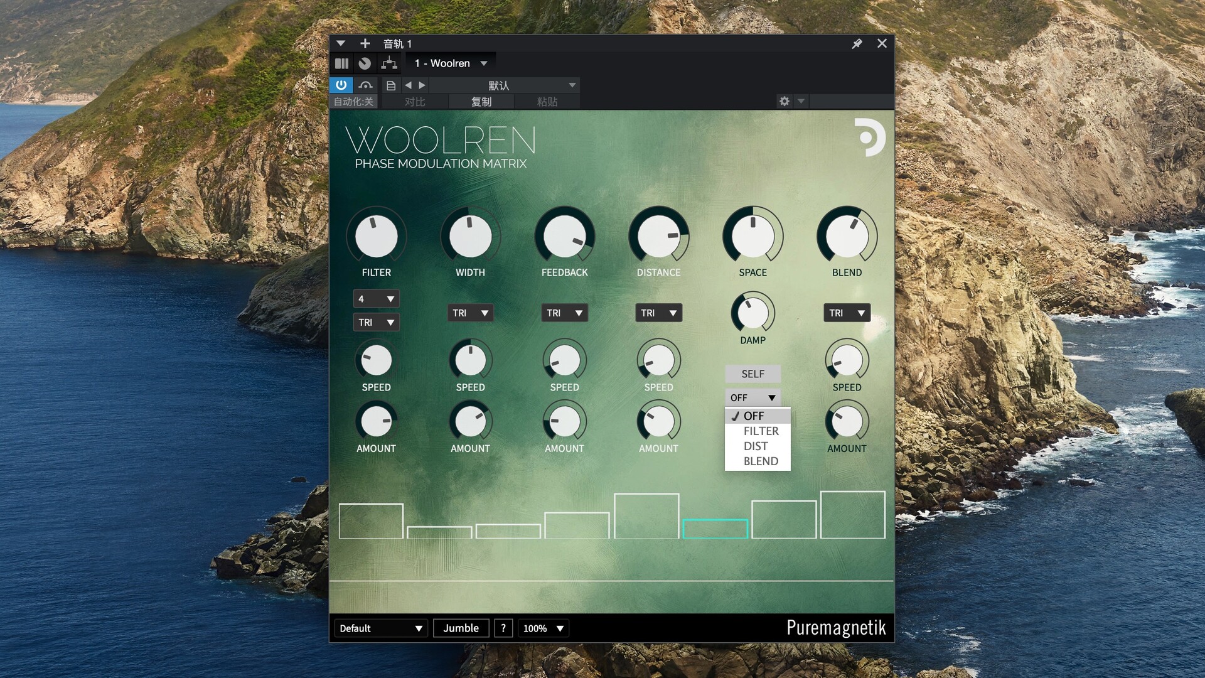Open the 默认 preset dropdown
Image resolution: width=1205 pixels, height=678 pixels.
click(504, 85)
